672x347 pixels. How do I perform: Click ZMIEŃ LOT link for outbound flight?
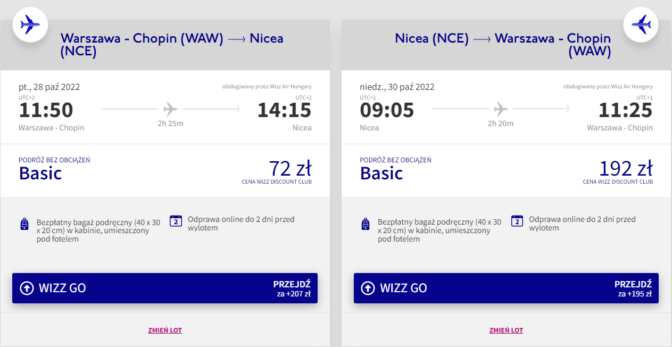click(165, 331)
